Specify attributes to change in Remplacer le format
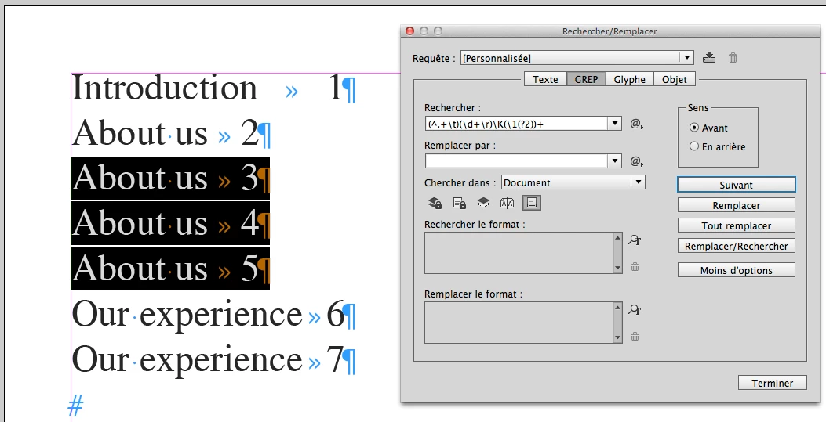 (635, 309)
